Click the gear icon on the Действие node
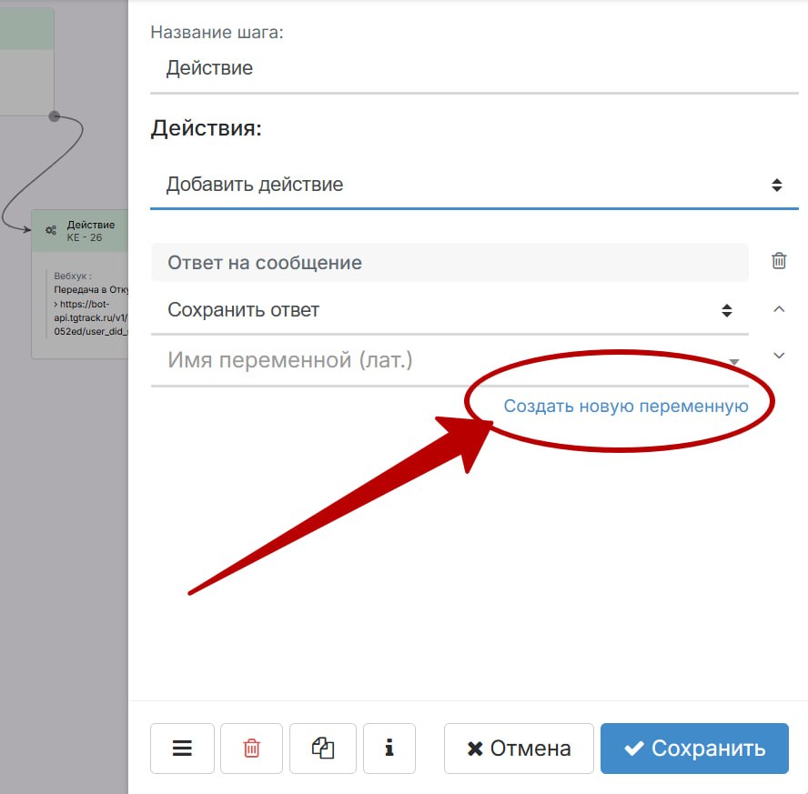Viewport: 808px width, 794px height. [51, 231]
